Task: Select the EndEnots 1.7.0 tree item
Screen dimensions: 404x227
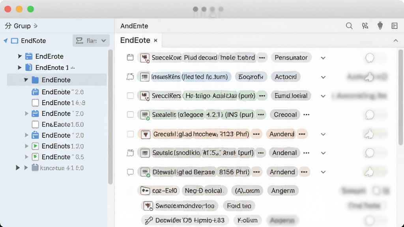Action: tap(63, 146)
